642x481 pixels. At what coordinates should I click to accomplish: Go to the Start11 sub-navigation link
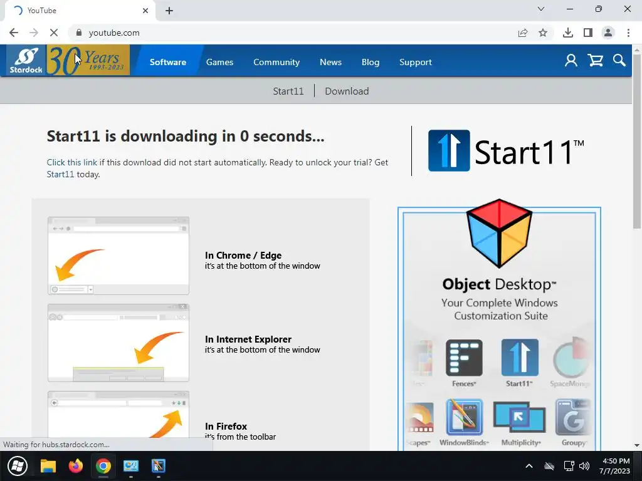coord(288,91)
